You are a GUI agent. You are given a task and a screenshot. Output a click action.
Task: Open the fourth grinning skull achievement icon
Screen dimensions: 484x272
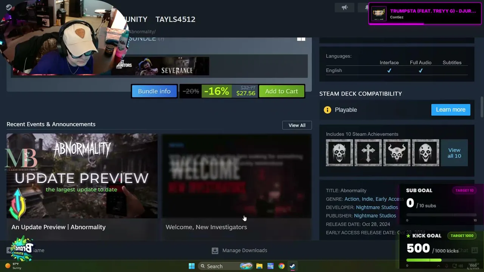[426, 153]
